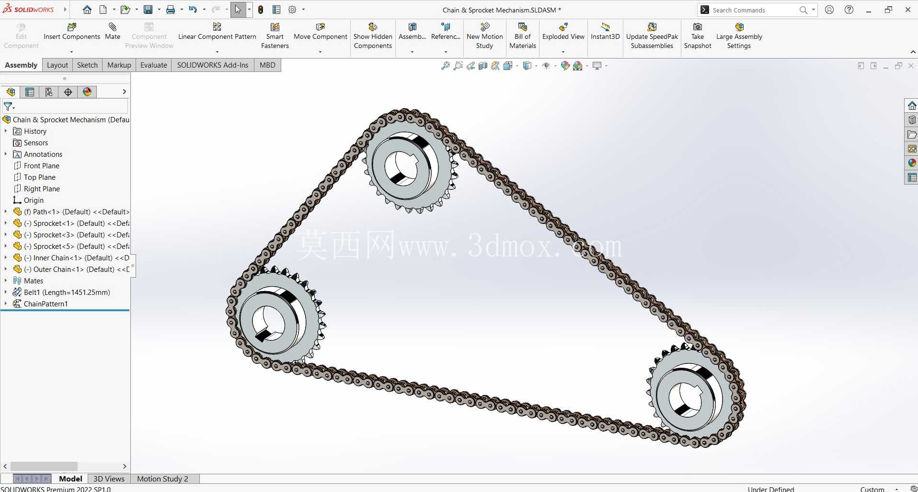Click Take Snapshot tool

click(698, 36)
